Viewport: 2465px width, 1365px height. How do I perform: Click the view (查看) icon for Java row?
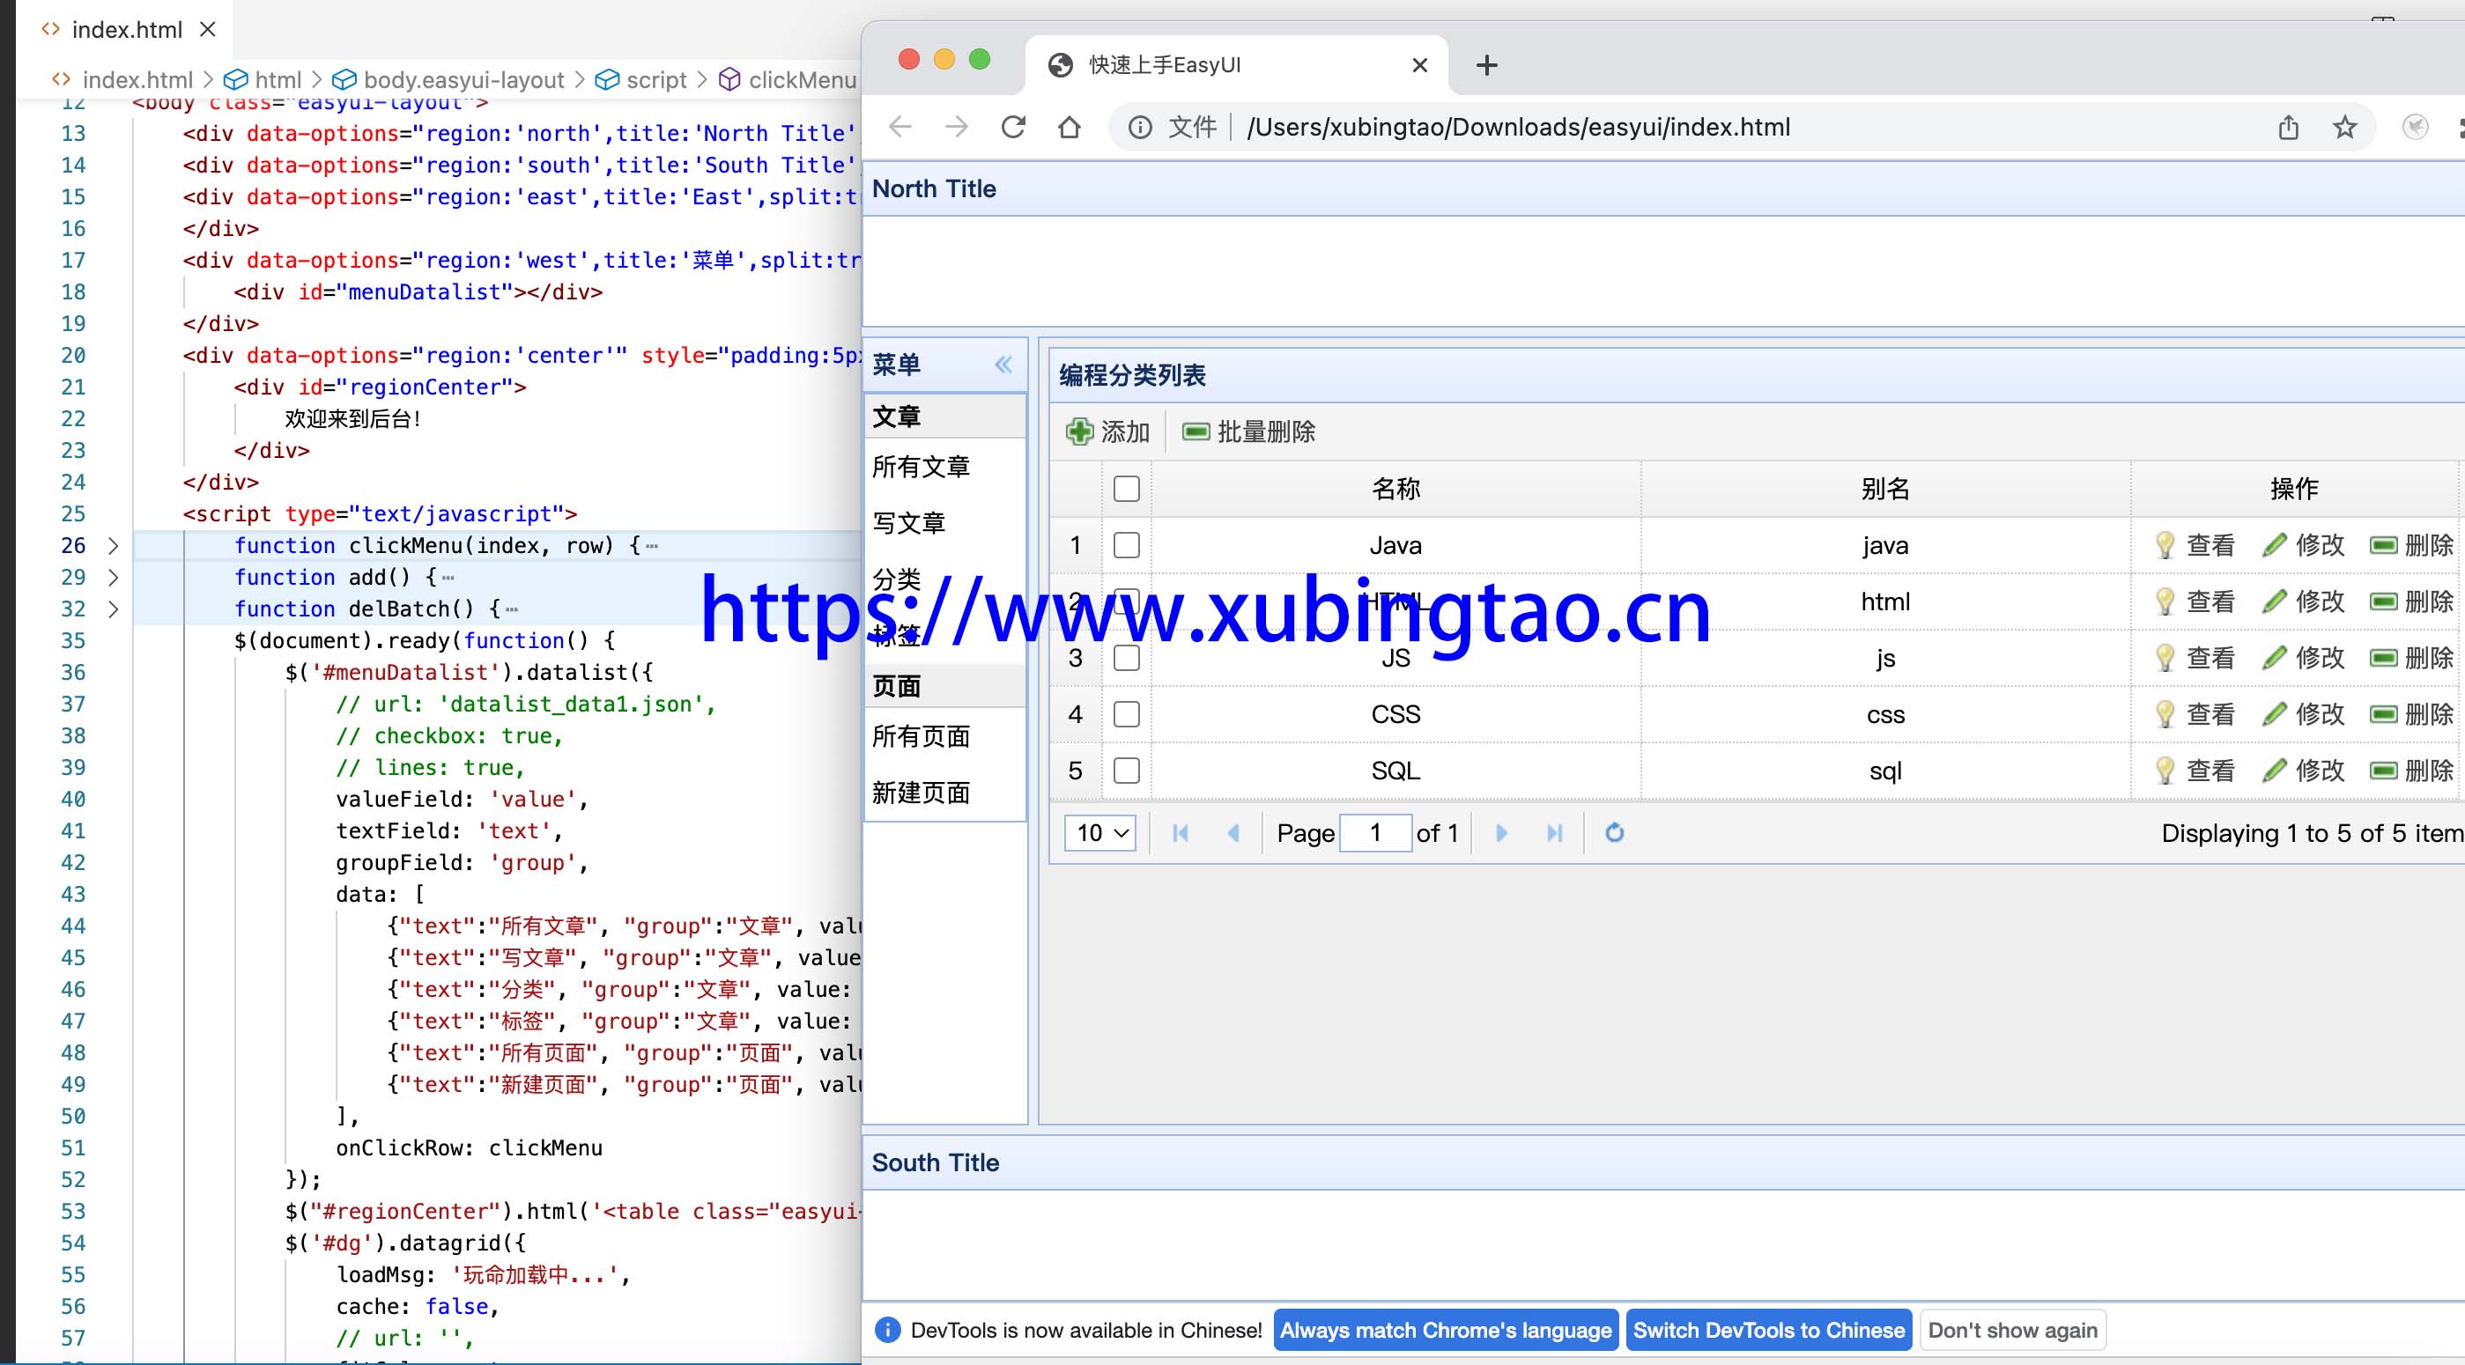coord(2164,545)
